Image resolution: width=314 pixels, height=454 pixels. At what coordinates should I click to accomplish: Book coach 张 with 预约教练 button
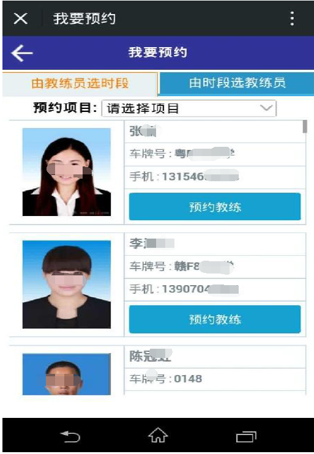coord(215,207)
